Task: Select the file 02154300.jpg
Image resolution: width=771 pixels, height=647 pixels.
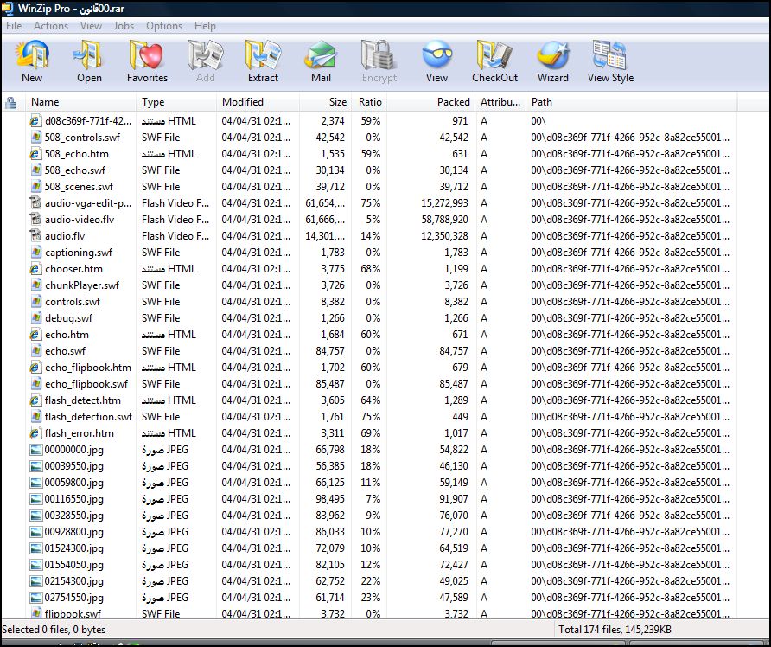Action: coord(73,581)
